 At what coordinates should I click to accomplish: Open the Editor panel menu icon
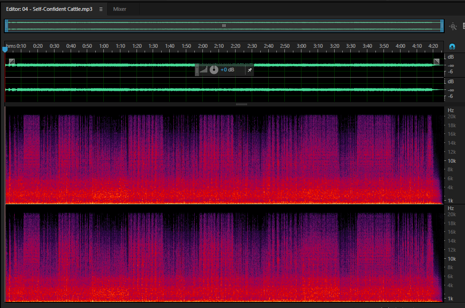[x=101, y=9]
